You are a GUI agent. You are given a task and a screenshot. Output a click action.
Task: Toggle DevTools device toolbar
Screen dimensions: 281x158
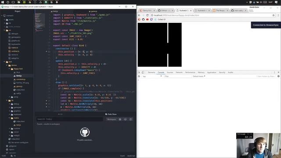tap(143, 72)
